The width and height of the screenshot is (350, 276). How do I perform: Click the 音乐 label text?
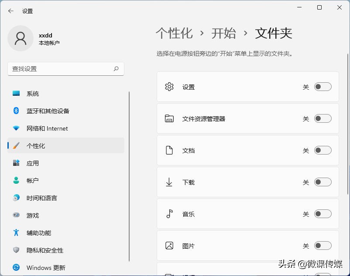click(x=189, y=214)
